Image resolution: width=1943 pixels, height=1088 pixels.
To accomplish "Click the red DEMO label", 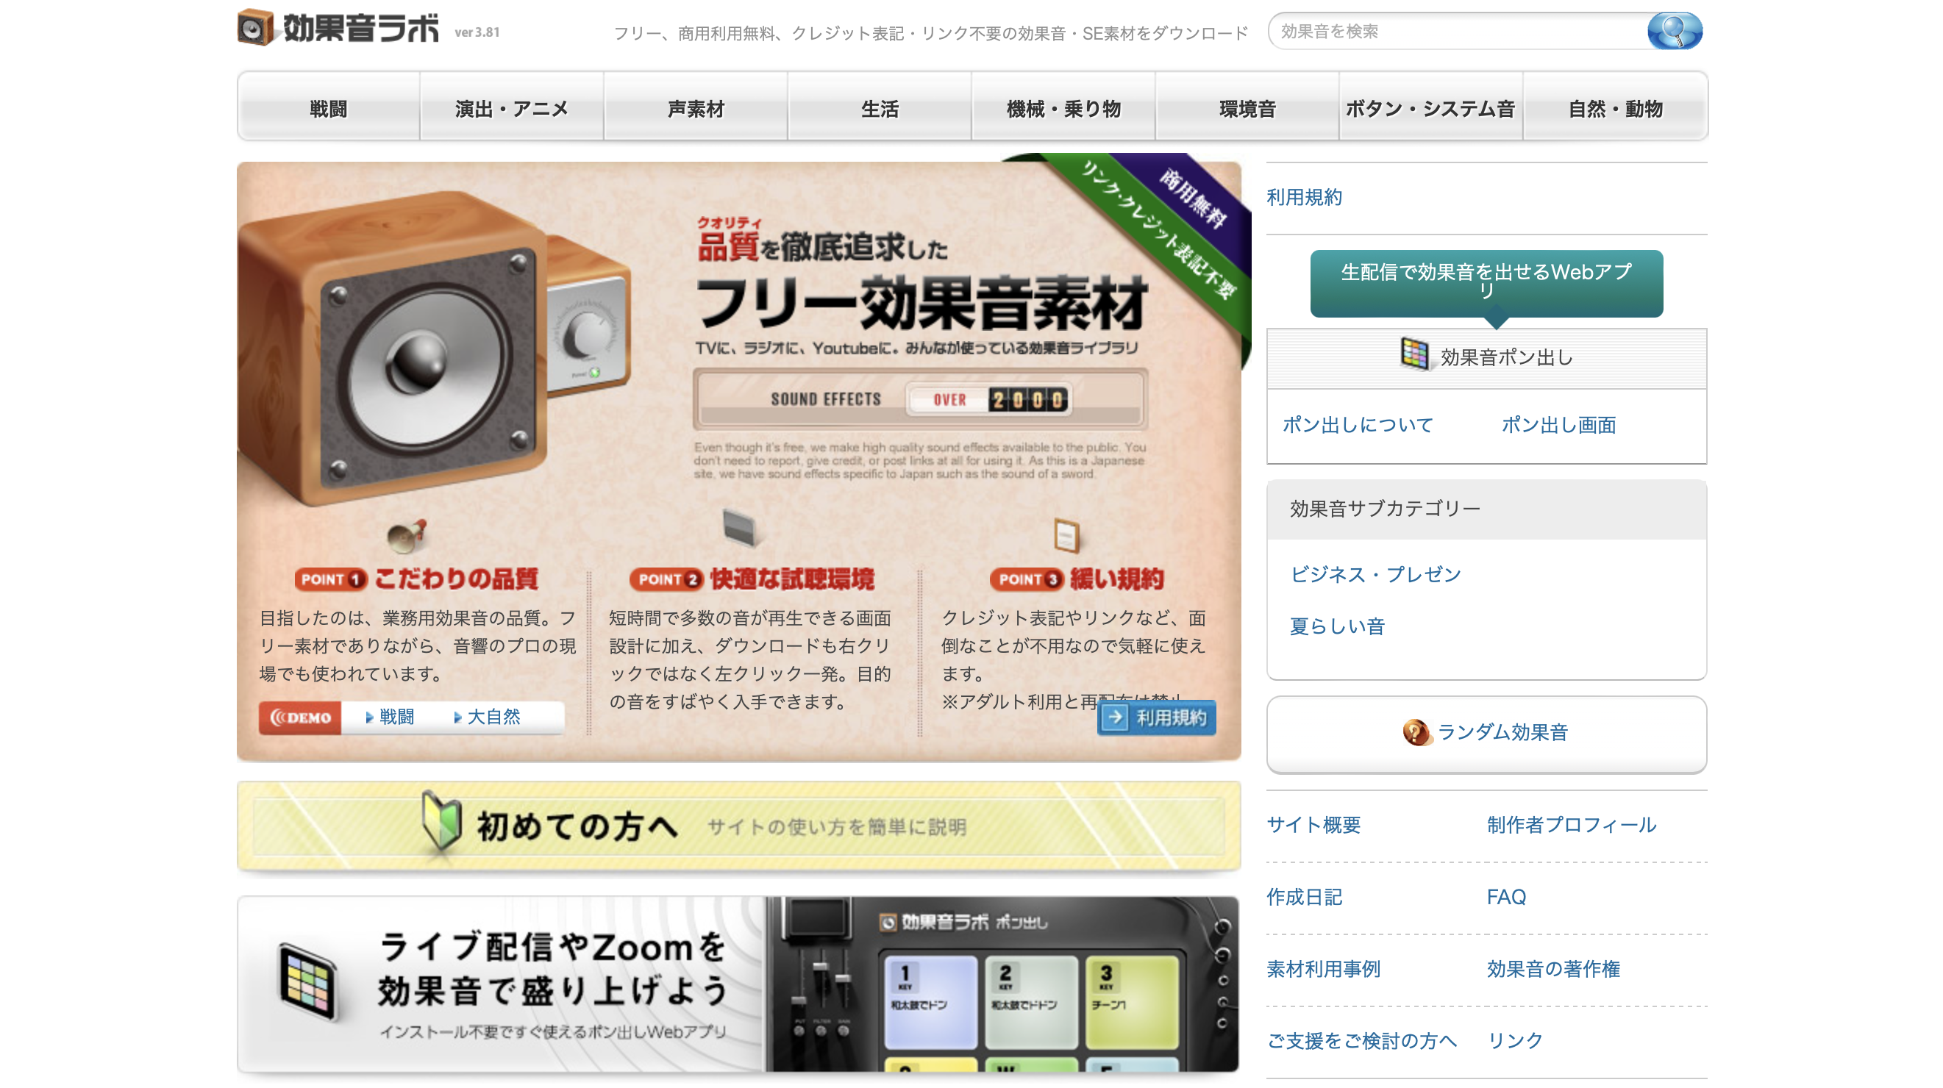I will [300, 717].
